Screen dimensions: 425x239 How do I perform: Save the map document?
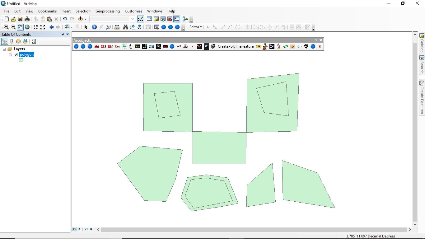[20, 19]
